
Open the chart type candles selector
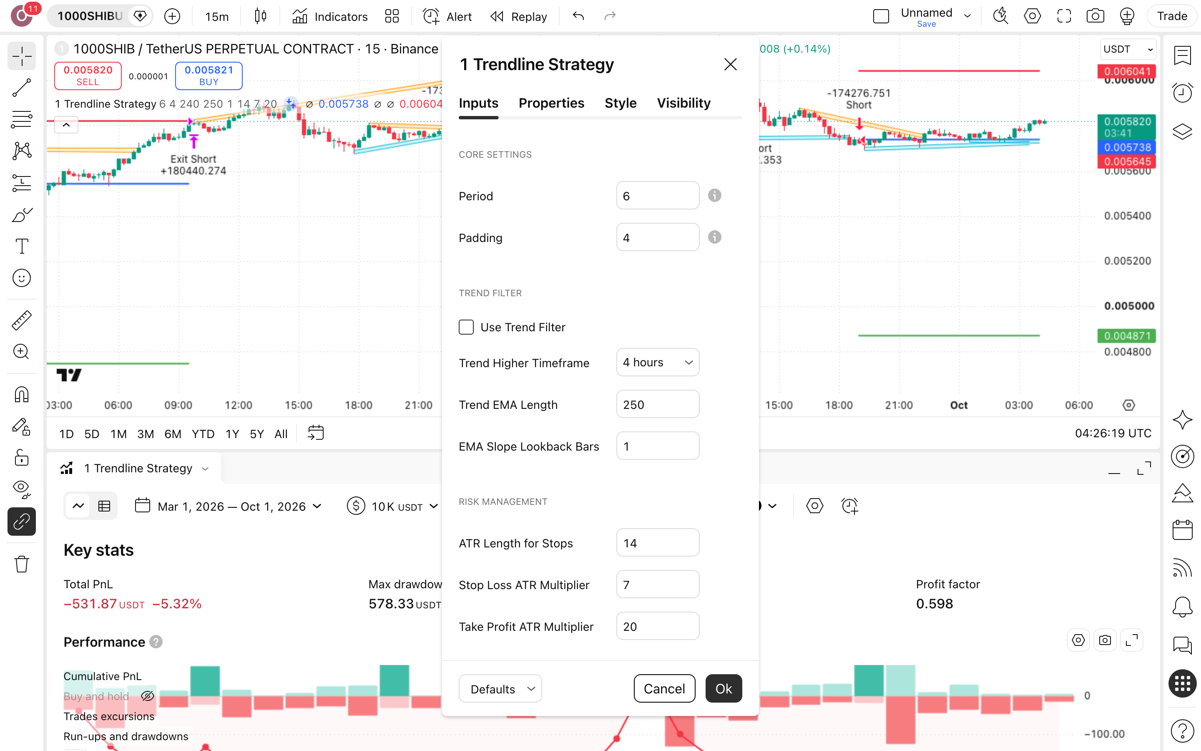(260, 16)
